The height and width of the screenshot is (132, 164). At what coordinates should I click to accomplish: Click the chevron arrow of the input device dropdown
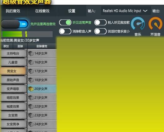click(x=145, y=11)
